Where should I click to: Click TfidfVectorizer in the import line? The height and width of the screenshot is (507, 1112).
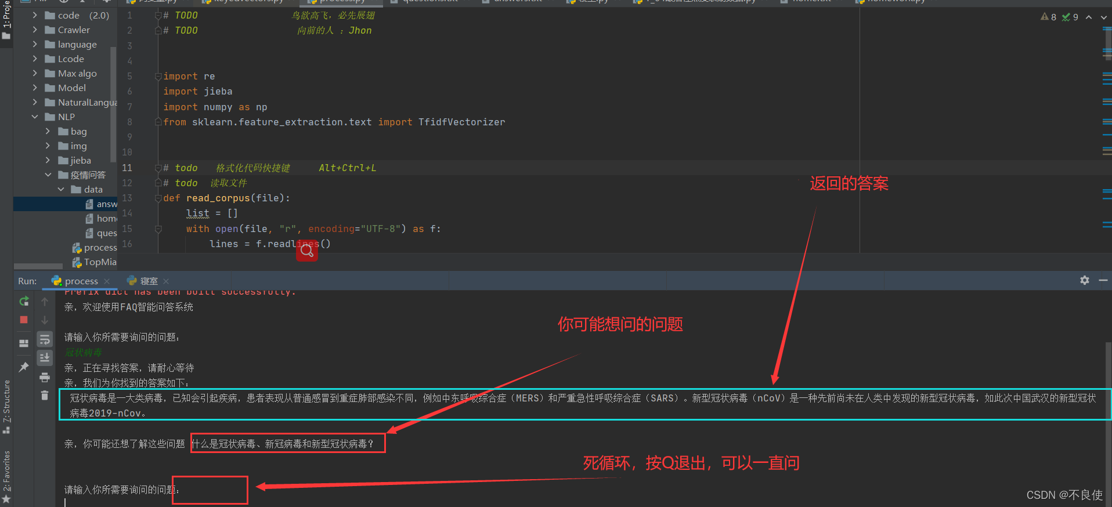point(462,122)
